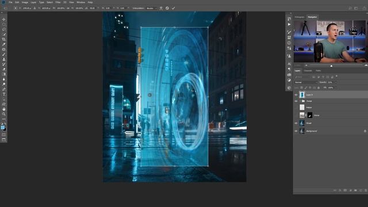Click the background color swatch
The width and height of the screenshot is (368, 207).
[x=5, y=129]
